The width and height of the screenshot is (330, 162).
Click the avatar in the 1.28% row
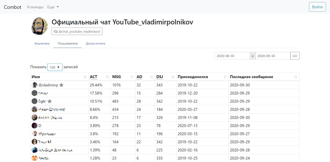[x=34, y=158]
